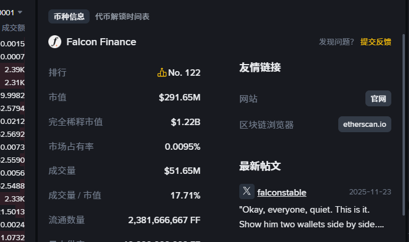Screen dimensions: 409x242
Task: Click the 提交反馈 link
Action: [x=375, y=42]
